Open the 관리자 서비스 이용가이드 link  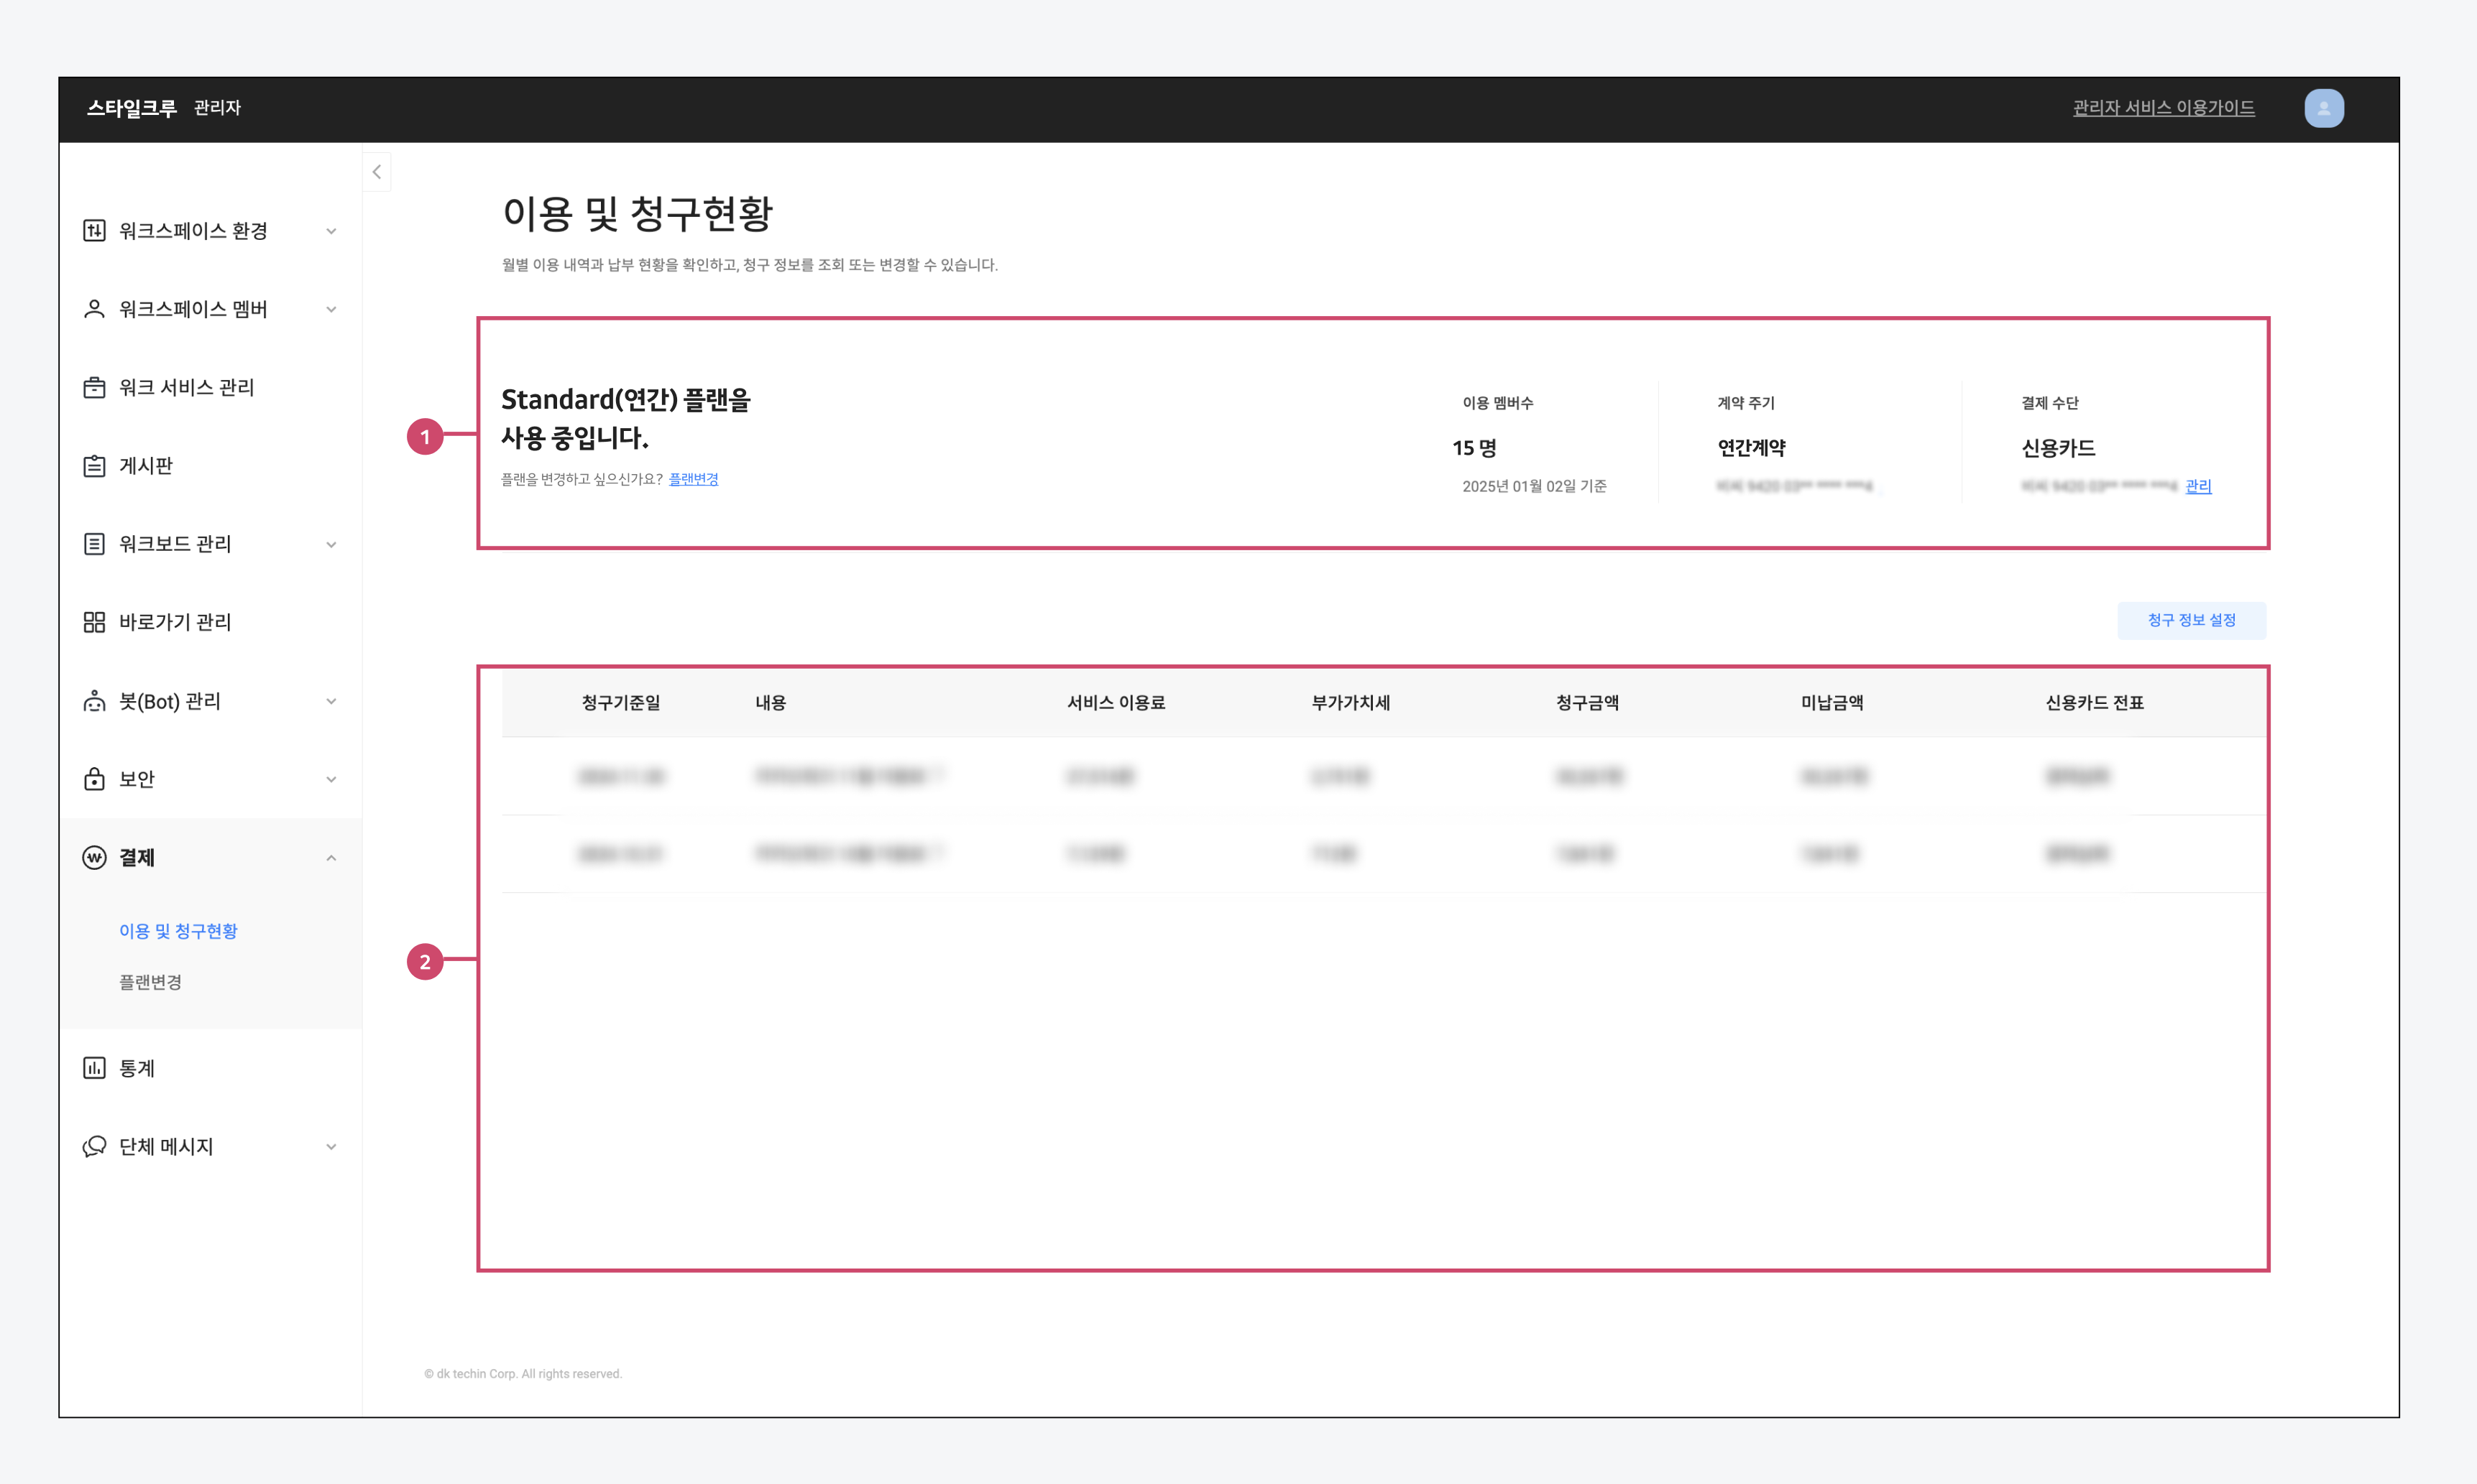tap(2163, 108)
